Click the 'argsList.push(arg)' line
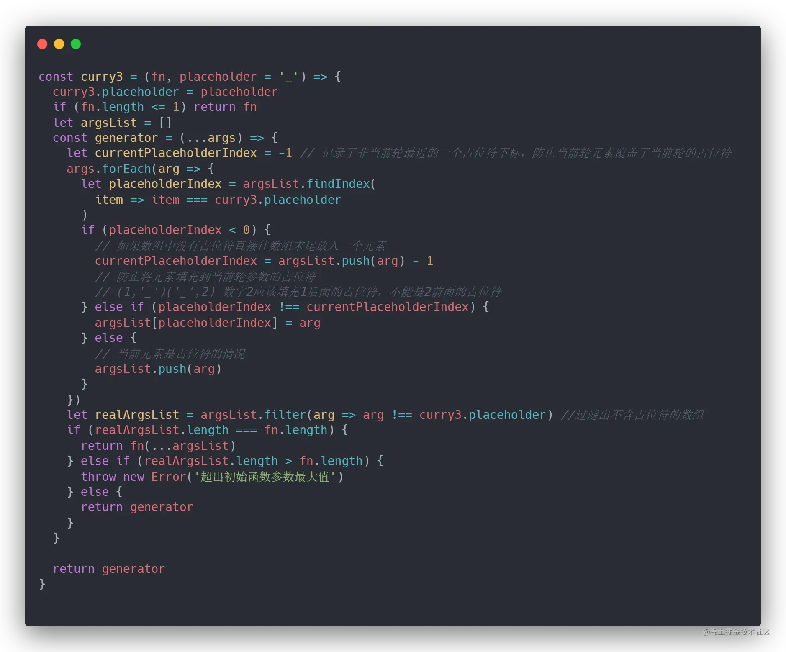 point(158,369)
